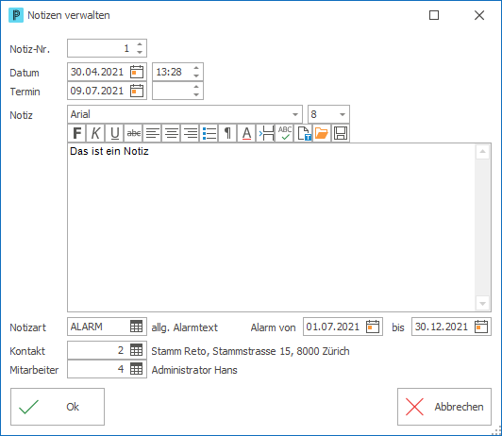
Task: Increase Notiz-Nr. with up arrow
Action: pos(140,44)
